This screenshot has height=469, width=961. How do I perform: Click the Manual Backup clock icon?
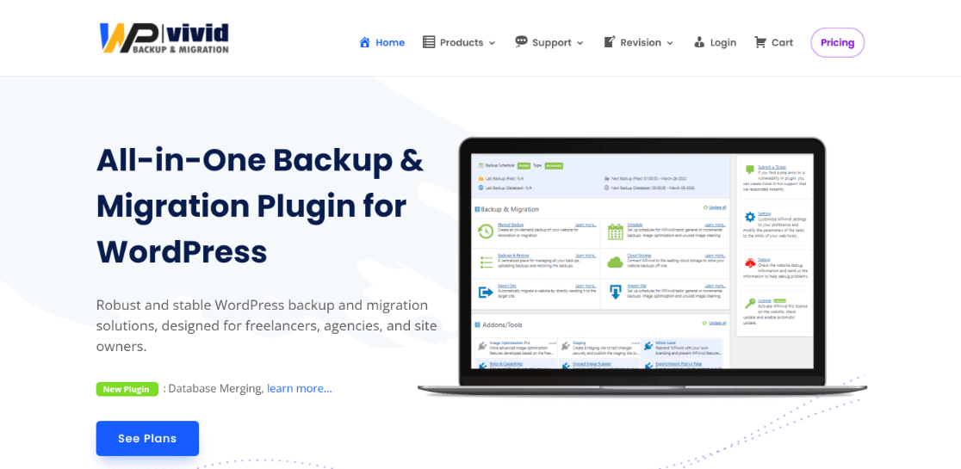point(486,231)
